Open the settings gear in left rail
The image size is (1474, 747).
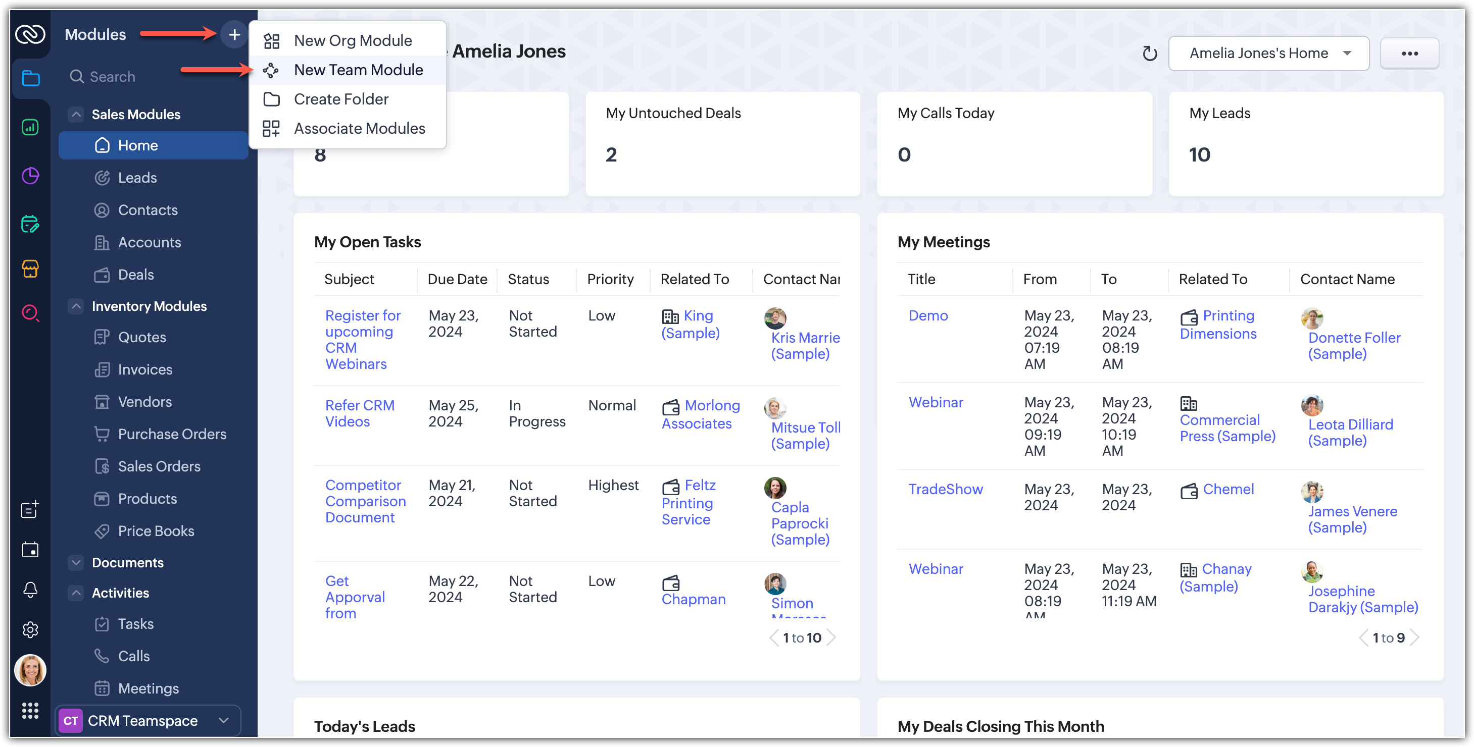(30, 630)
